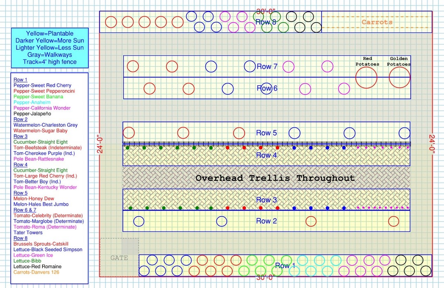Select the leftmost red circle in Row 7
444x288 pixels.
coord(133,66)
